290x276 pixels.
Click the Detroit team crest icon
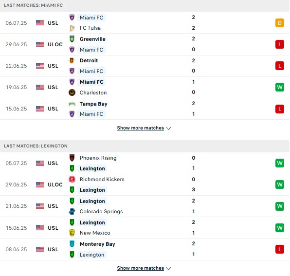tap(72, 60)
